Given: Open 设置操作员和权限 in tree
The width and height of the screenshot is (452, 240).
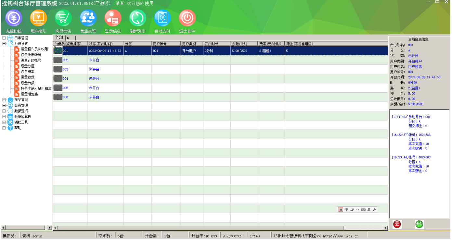Looking at the screenshot, I should 34,49.
